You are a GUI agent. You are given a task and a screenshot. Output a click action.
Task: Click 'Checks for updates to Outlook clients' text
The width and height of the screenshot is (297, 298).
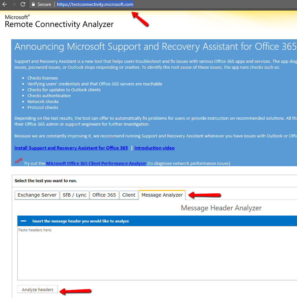coord(64,90)
